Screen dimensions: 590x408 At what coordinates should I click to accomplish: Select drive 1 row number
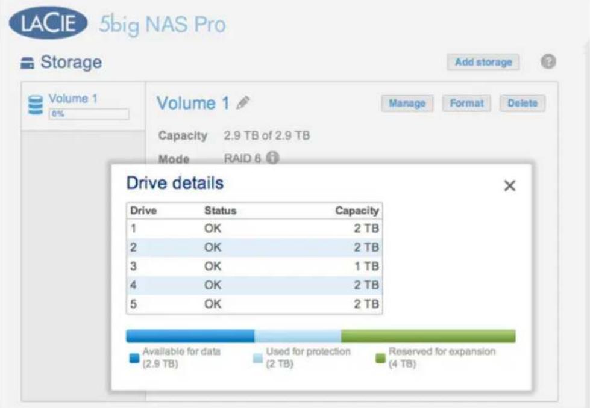click(x=134, y=229)
